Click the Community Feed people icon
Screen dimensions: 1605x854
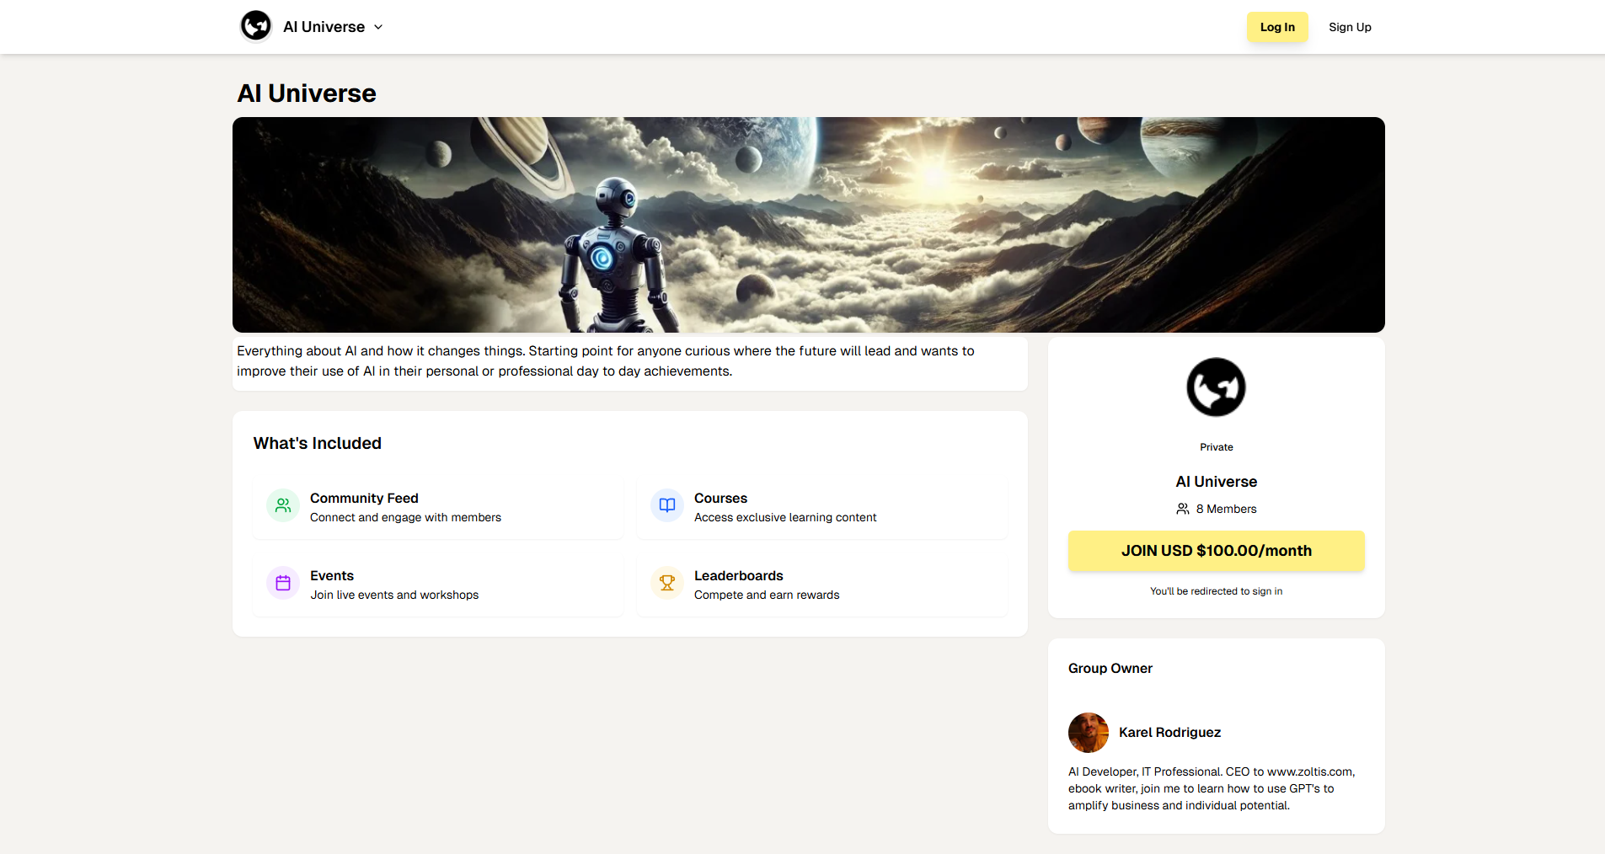point(283,505)
